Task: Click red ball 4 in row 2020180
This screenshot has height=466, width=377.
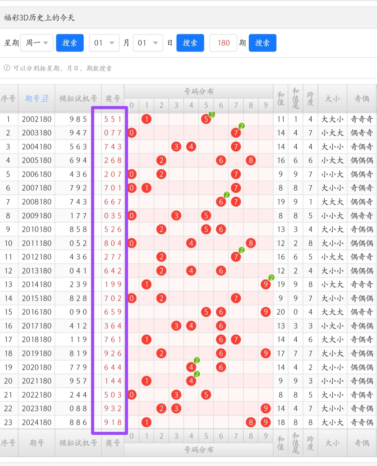Action: point(191,367)
